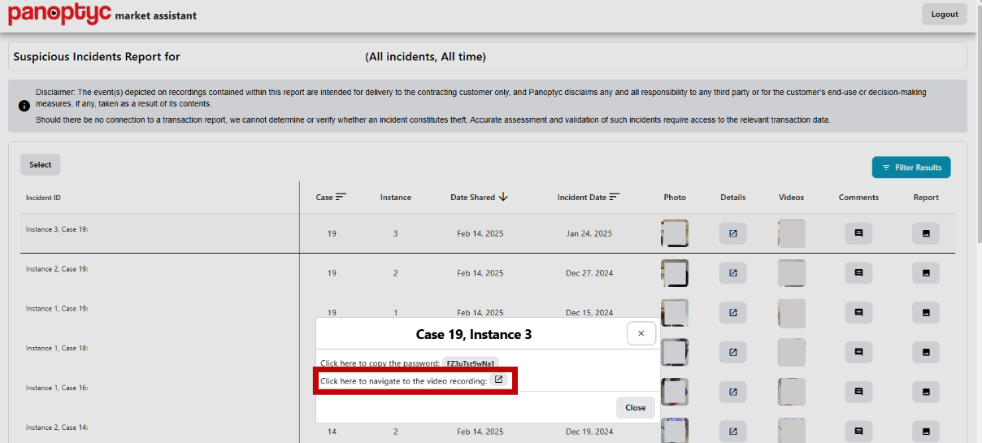Open details icon for Instance 1, Case 16
Screen dimensions: 982x443
(x=732, y=392)
